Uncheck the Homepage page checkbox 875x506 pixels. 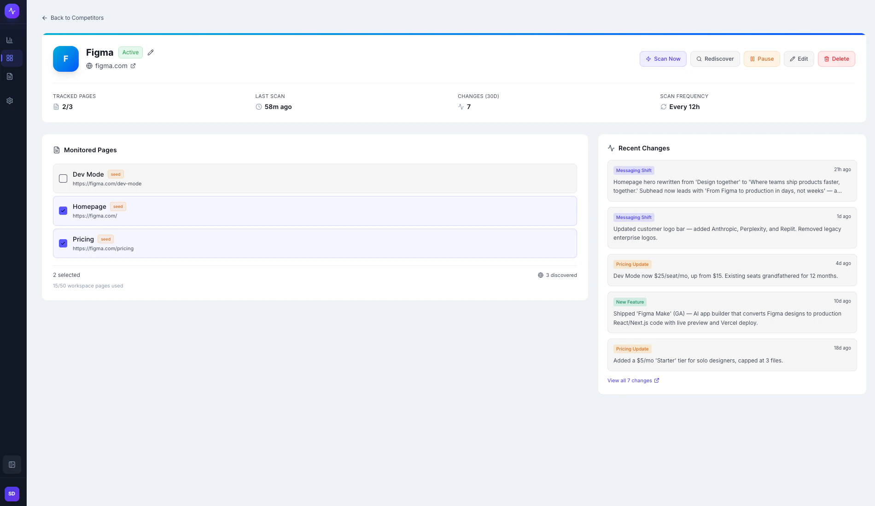63,211
